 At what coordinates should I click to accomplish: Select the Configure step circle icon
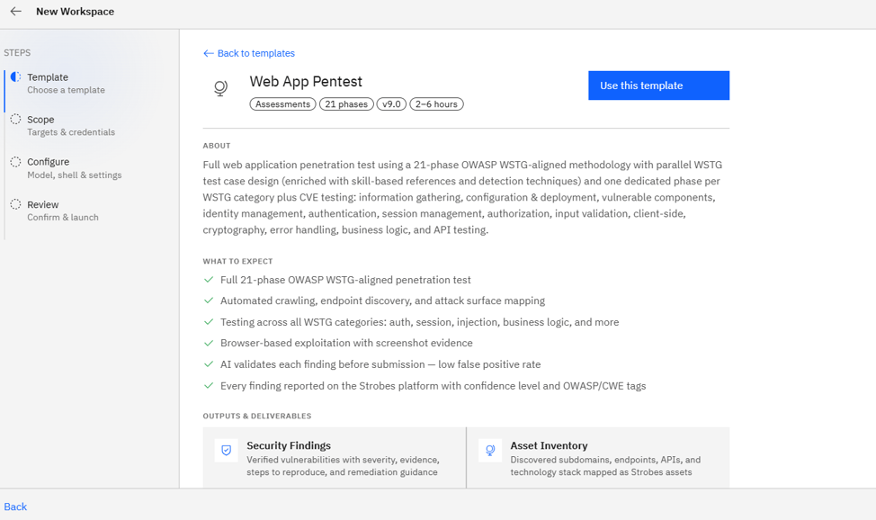(x=15, y=162)
